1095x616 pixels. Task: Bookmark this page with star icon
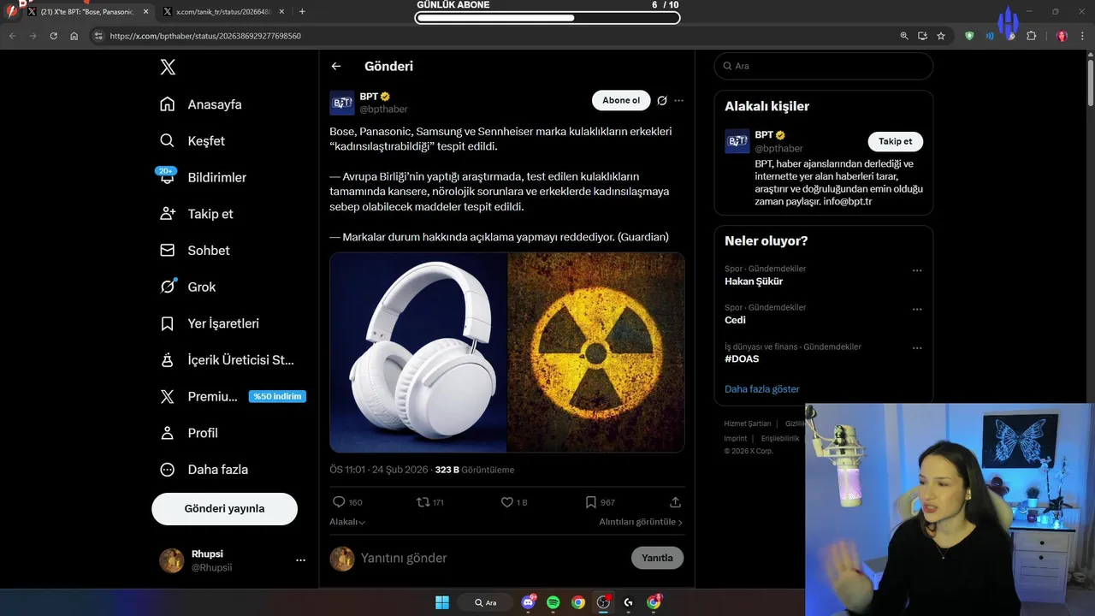click(x=941, y=36)
